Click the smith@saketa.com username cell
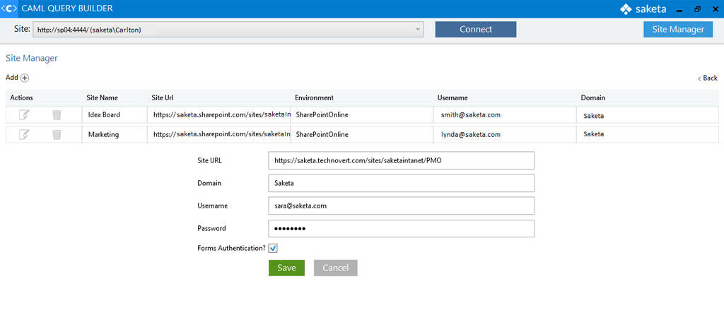Image resolution: width=724 pixels, height=327 pixels. (505, 115)
